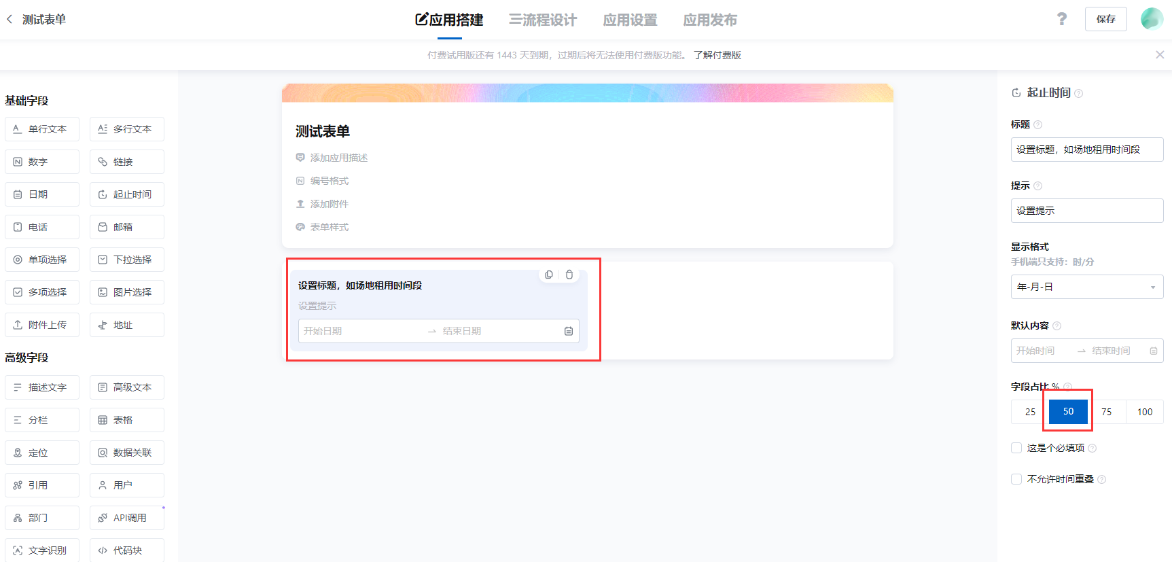The image size is (1172, 562).
Task: Copy the selected time range field
Action: click(549, 275)
